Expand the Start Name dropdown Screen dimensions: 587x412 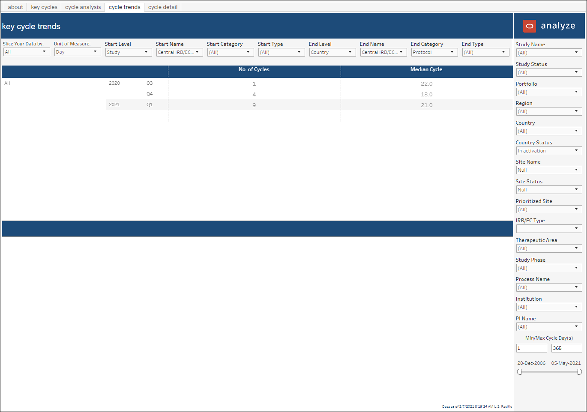(x=180, y=52)
